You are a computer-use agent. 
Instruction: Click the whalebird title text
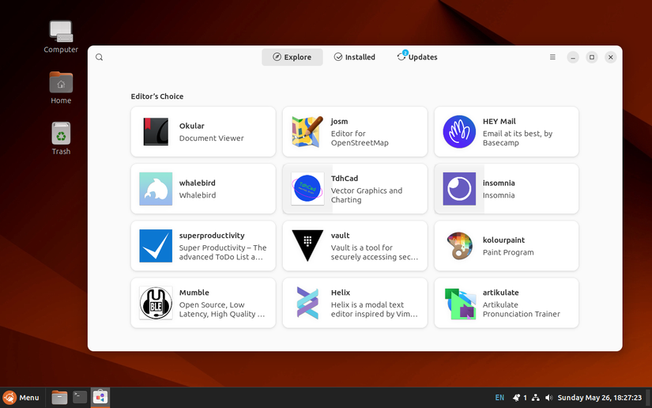tap(197, 183)
